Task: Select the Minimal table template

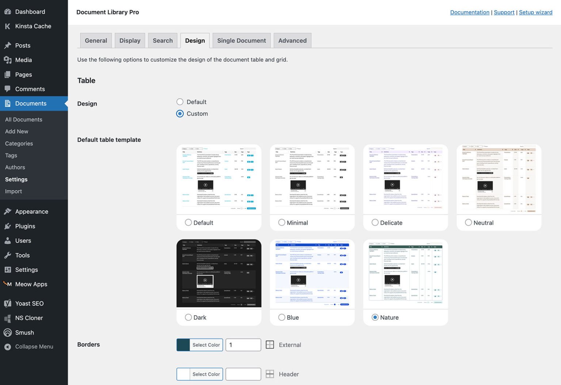Action: click(x=282, y=222)
